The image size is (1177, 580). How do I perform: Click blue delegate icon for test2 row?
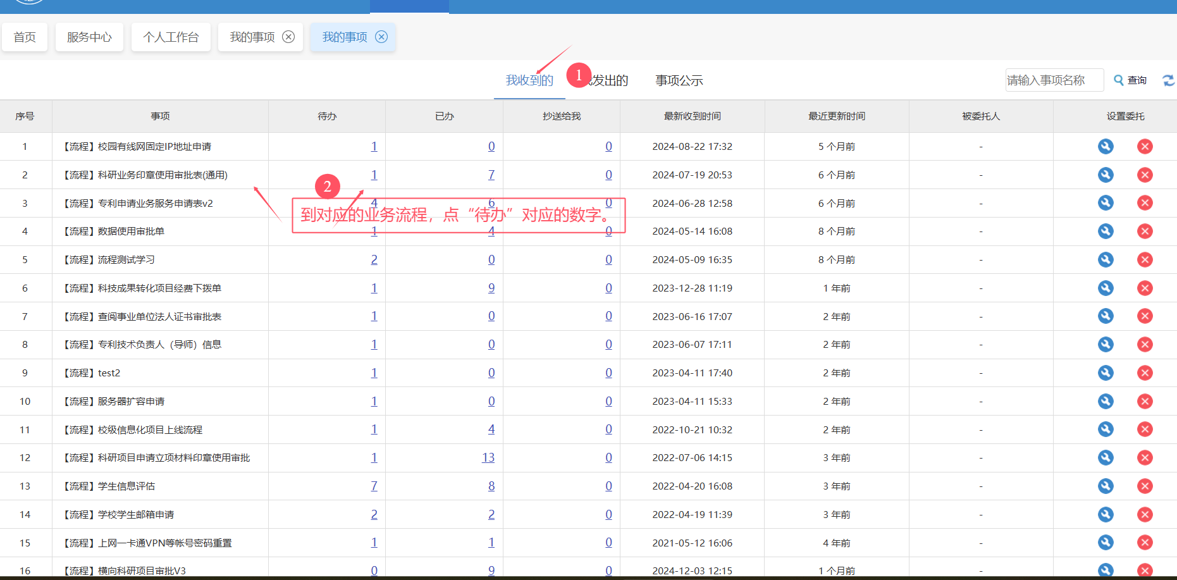[x=1105, y=373]
